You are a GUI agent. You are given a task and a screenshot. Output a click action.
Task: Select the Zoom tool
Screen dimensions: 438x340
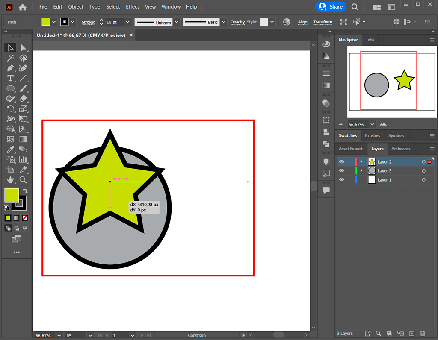[x=23, y=180]
